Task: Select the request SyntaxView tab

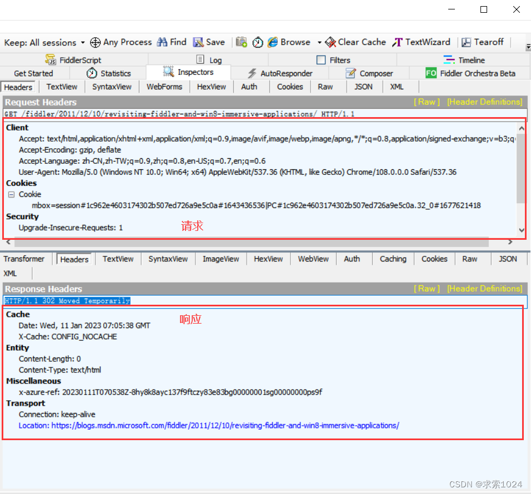Action: click(112, 87)
